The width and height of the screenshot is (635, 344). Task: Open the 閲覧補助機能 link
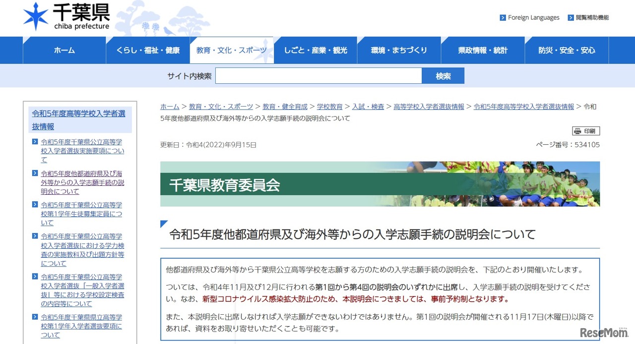click(x=592, y=18)
